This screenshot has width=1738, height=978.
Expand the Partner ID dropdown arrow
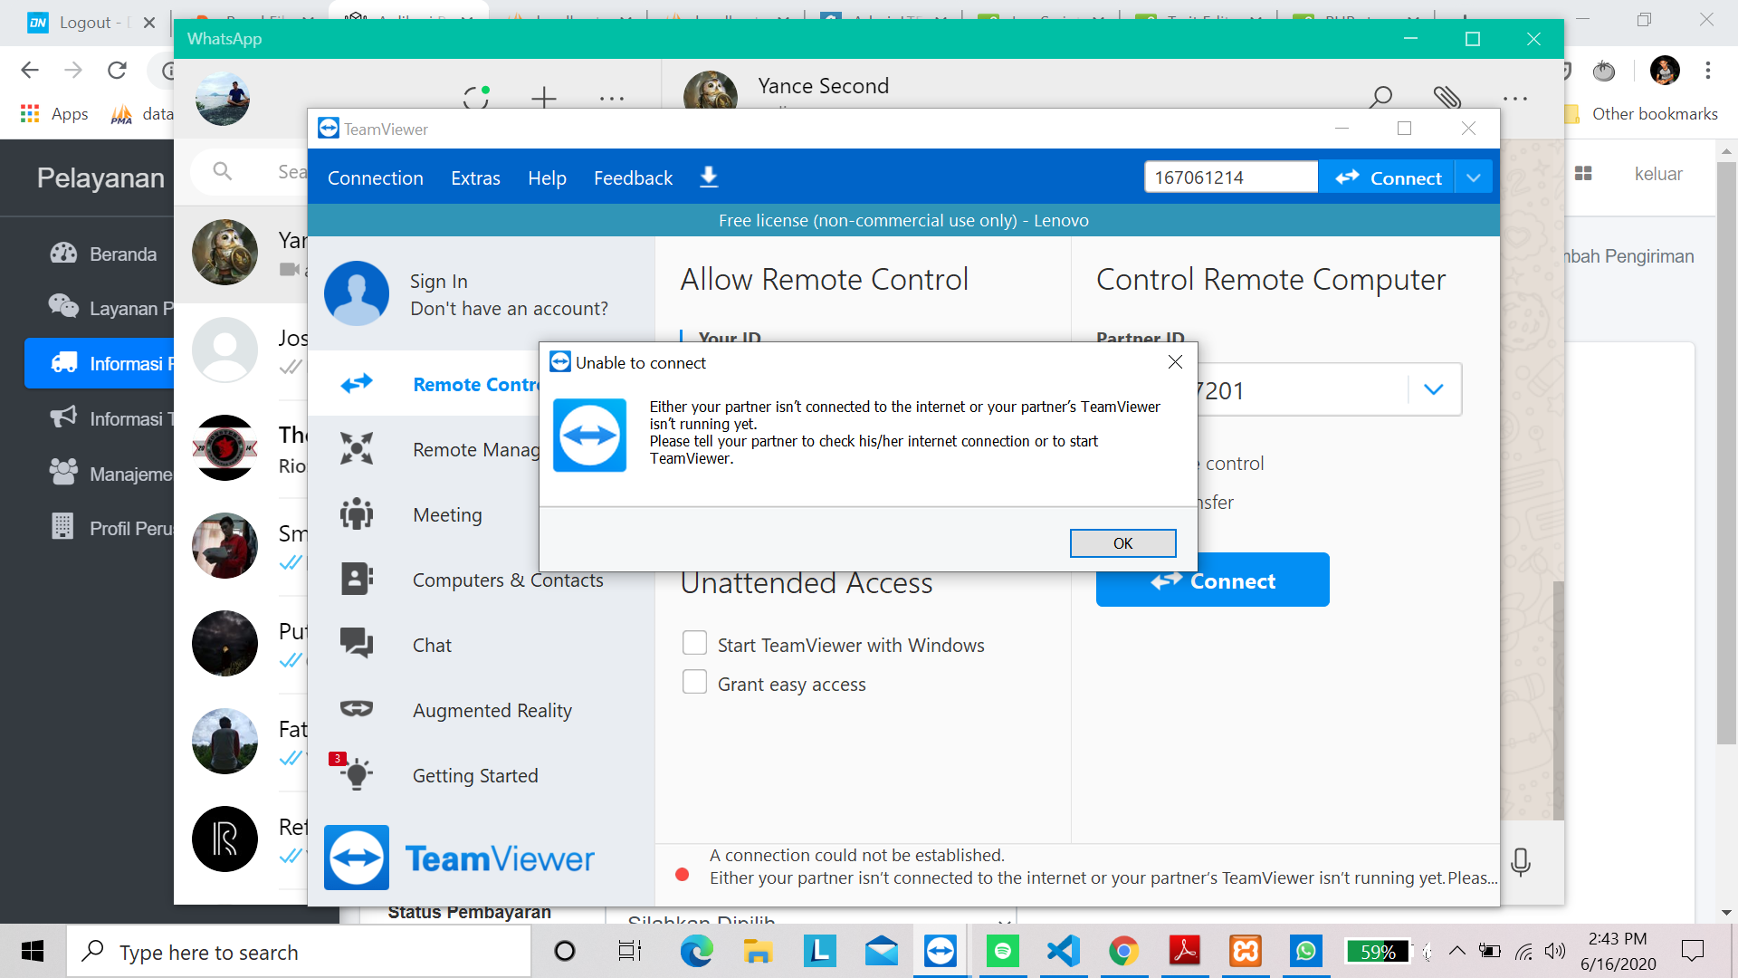tap(1433, 389)
